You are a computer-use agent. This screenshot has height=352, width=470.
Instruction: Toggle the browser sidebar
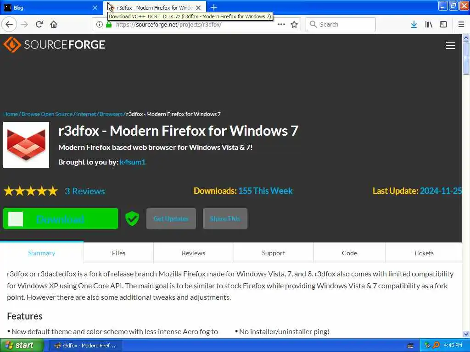(443, 24)
